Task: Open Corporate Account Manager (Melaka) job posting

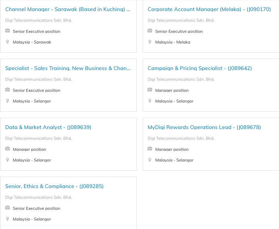Action: pyautogui.click(x=209, y=9)
